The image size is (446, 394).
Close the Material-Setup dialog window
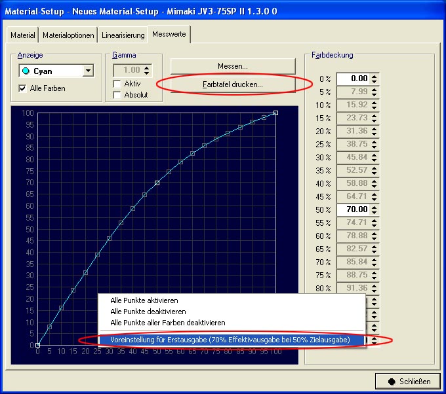pos(407,382)
